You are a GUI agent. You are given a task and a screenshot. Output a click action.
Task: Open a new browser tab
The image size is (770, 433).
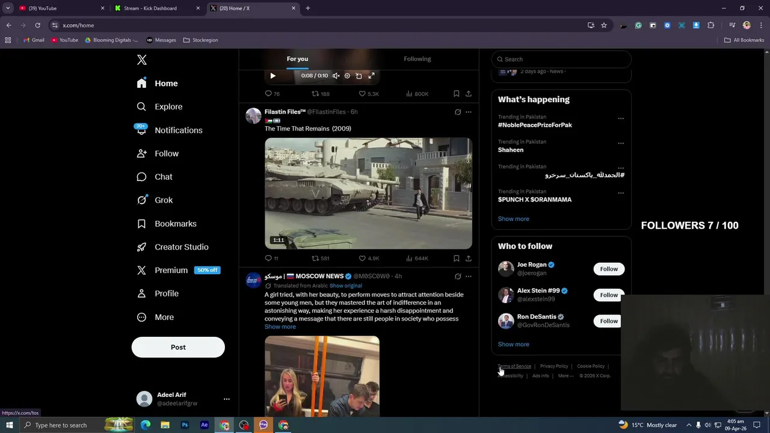click(308, 8)
